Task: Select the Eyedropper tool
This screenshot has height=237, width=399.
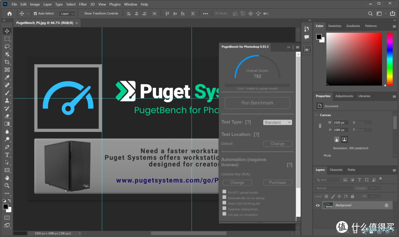Action: pyautogui.click(x=7, y=77)
